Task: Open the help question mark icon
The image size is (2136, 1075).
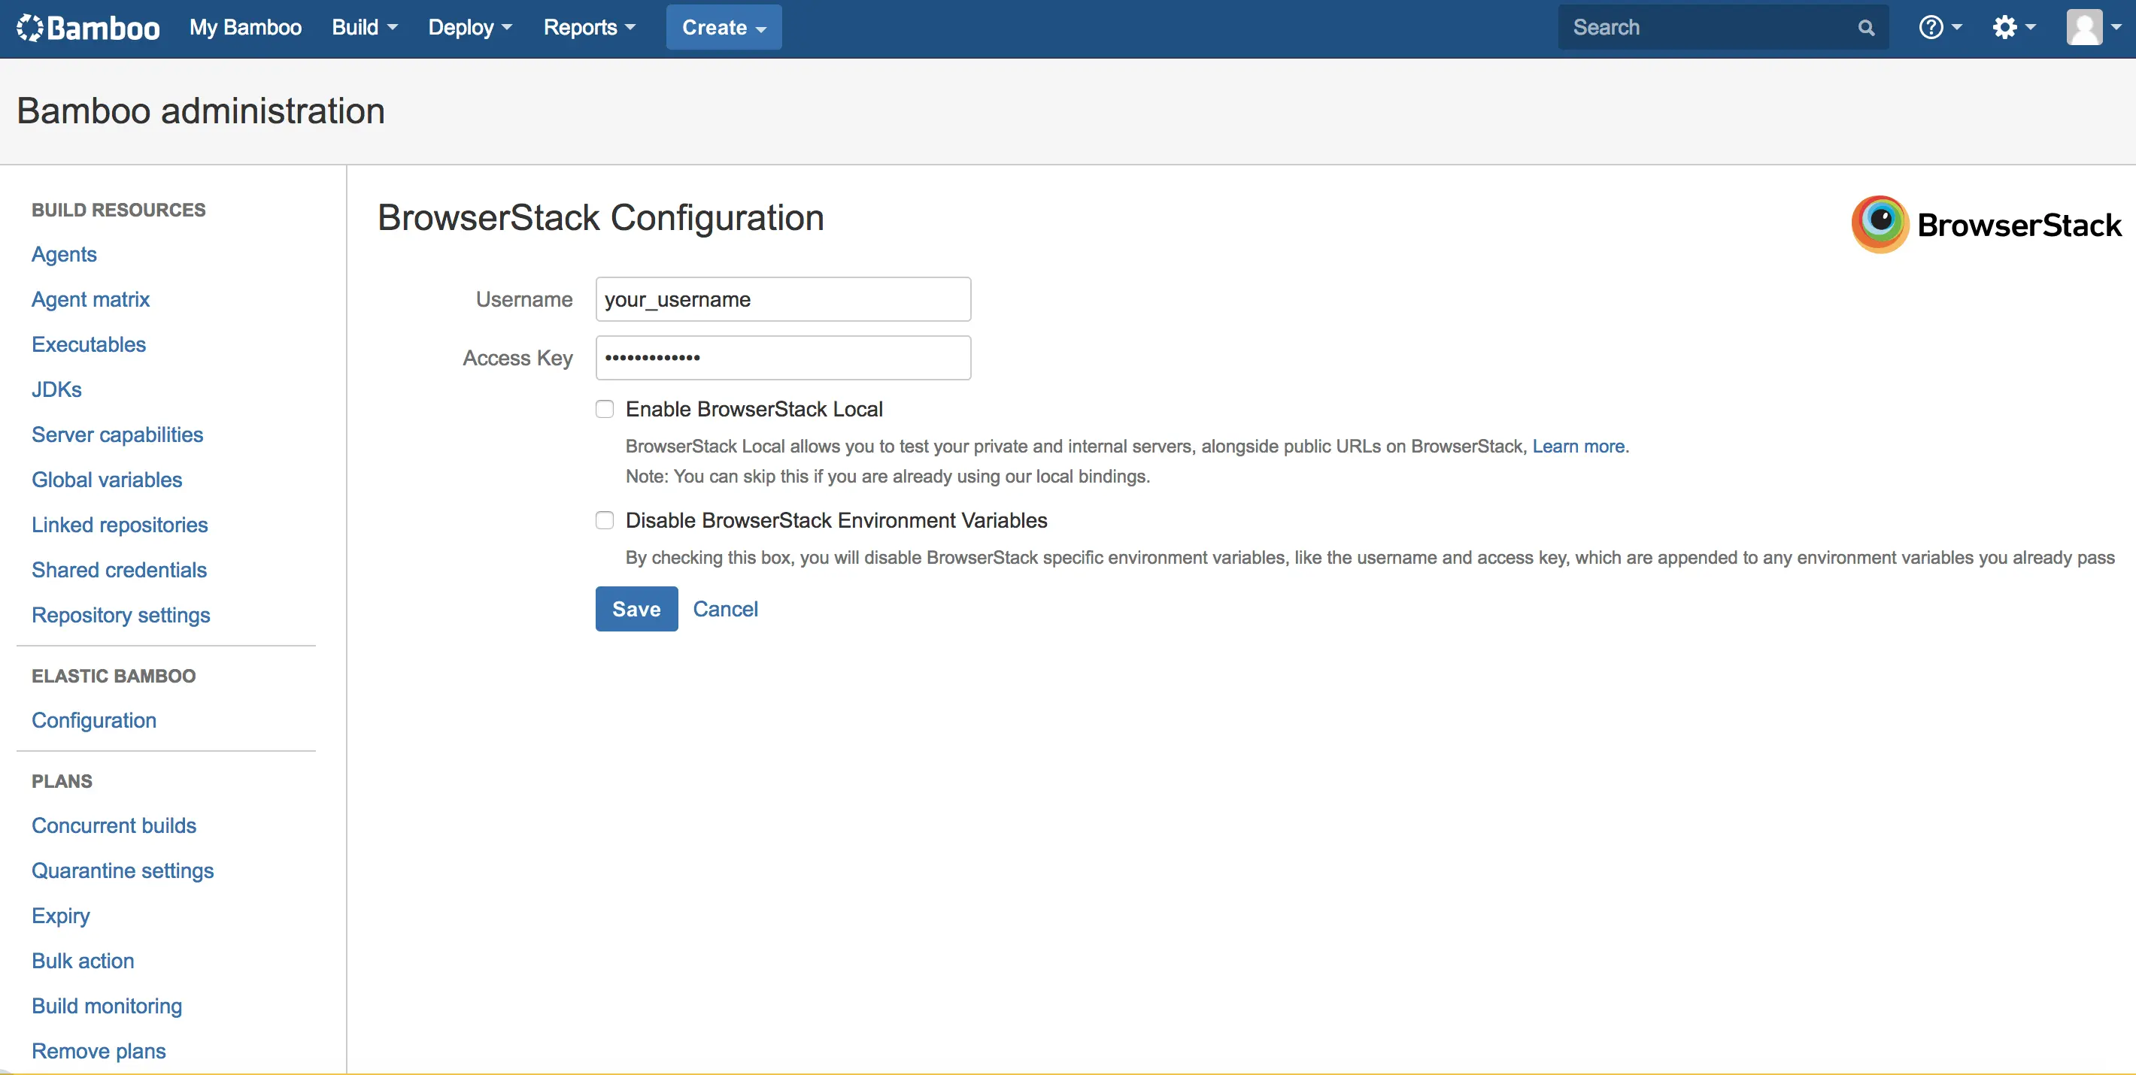Action: (x=1931, y=27)
